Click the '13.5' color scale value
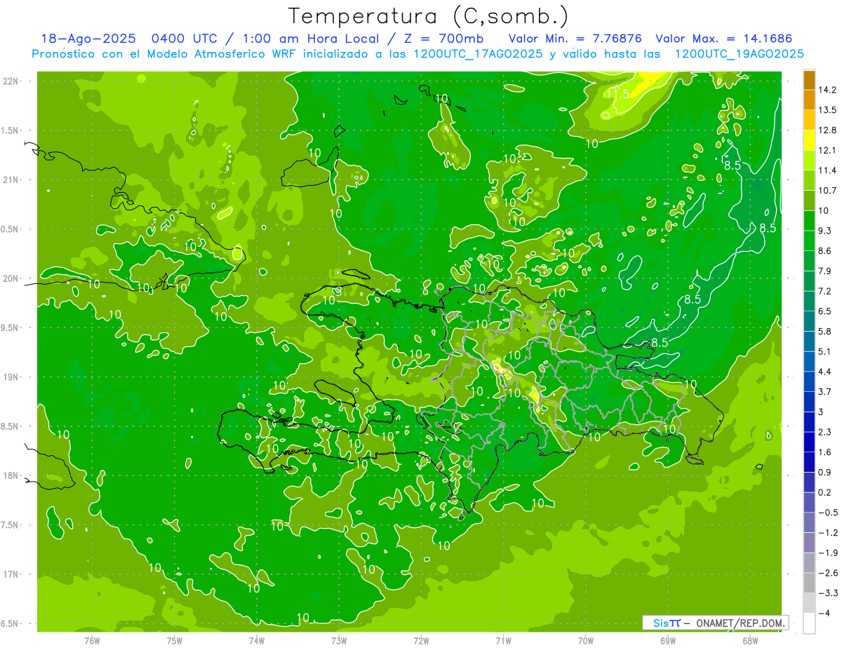 827,110
